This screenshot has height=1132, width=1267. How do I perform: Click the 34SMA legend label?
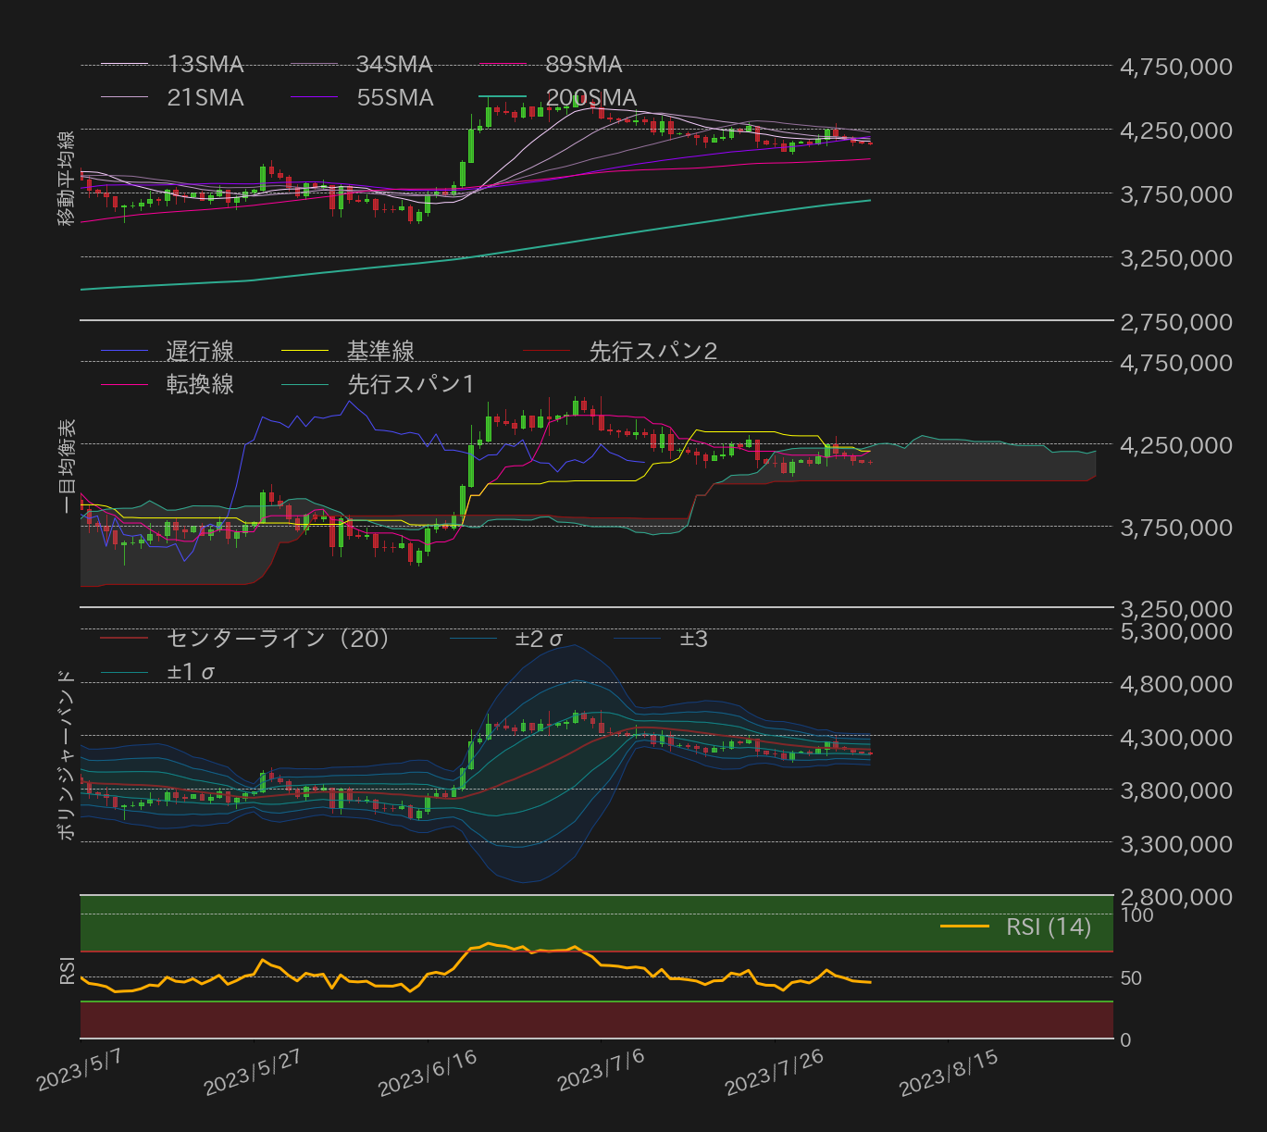394,65
